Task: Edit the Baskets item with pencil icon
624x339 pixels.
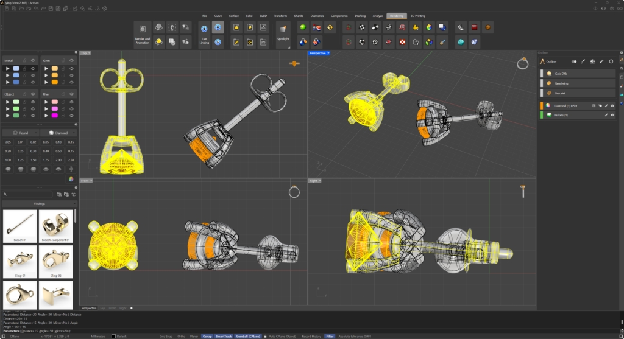Action: (x=606, y=114)
